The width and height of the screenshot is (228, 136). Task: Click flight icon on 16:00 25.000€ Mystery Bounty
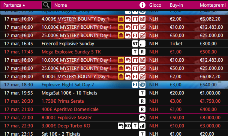pos(142,35)
